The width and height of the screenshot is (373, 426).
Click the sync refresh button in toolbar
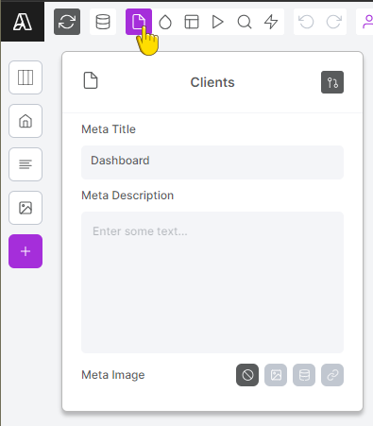[x=67, y=22]
